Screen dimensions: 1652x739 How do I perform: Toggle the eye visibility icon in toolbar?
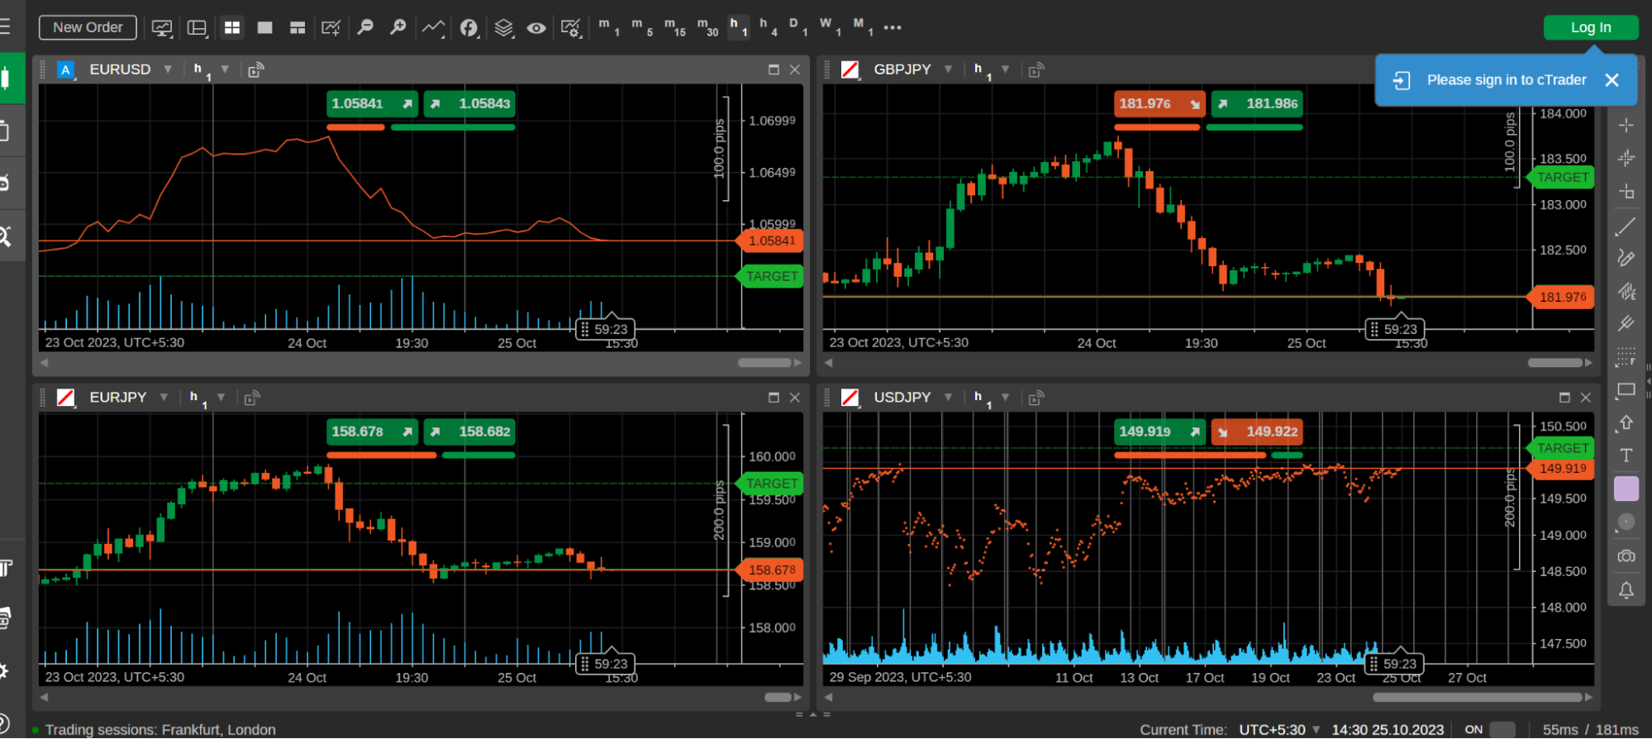[x=536, y=28]
